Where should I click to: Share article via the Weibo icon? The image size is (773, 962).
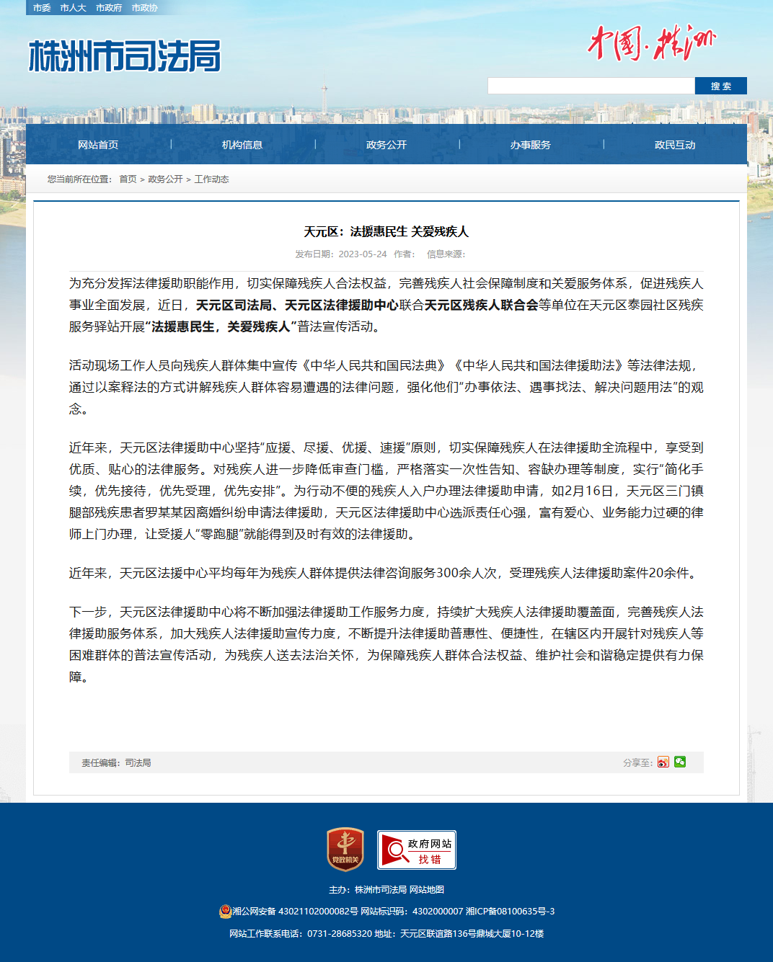(x=663, y=762)
